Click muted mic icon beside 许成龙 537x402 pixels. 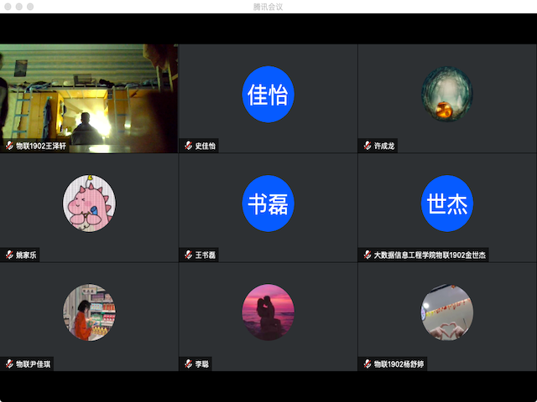pyautogui.click(x=368, y=146)
